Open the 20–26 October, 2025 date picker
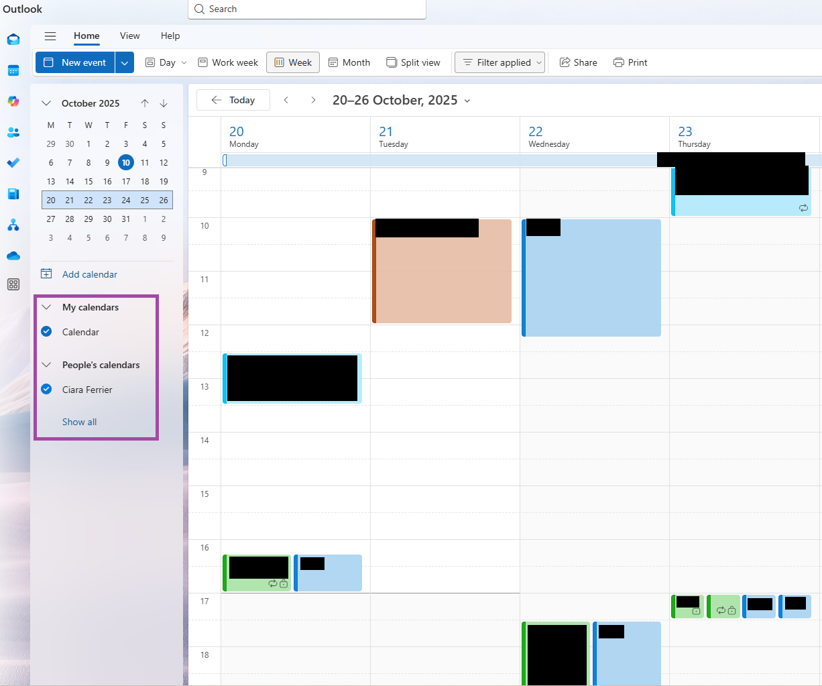 (x=402, y=100)
